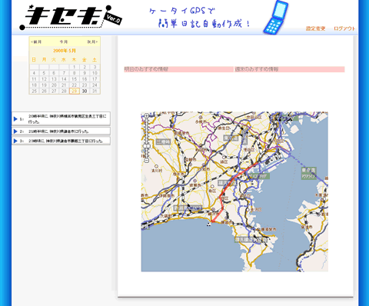369x306 pixels.
Task: Click the Kiseki Ver.0 logo
Action: pyautogui.click(x=71, y=17)
